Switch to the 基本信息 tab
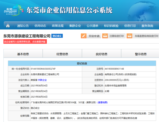The image size is (159, 122). (23, 53)
